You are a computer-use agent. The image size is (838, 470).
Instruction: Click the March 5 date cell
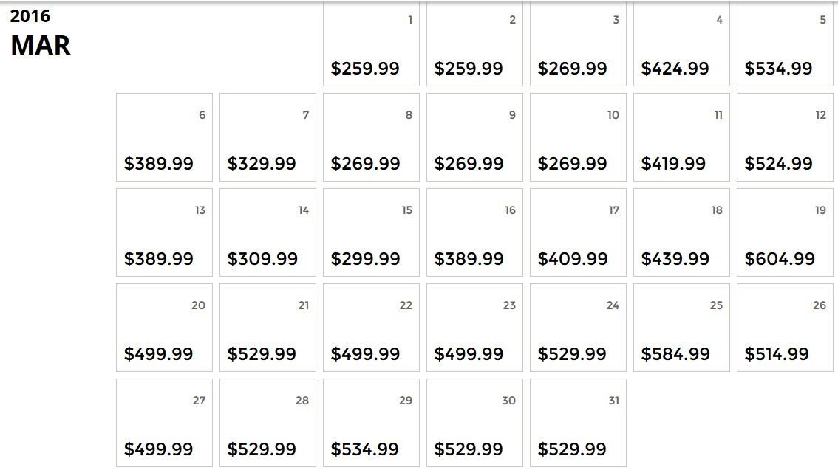pyautogui.click(x=785, y=45)
